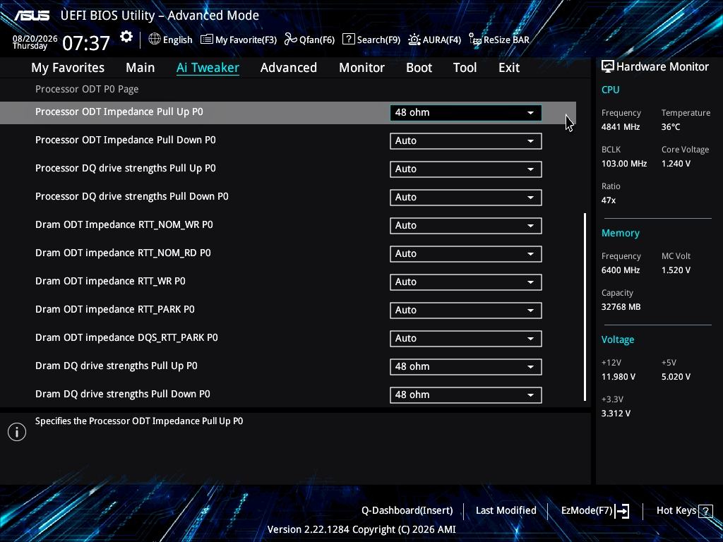Open Dram DQ drive strengths Pull Down dropdown

[466, 395]
